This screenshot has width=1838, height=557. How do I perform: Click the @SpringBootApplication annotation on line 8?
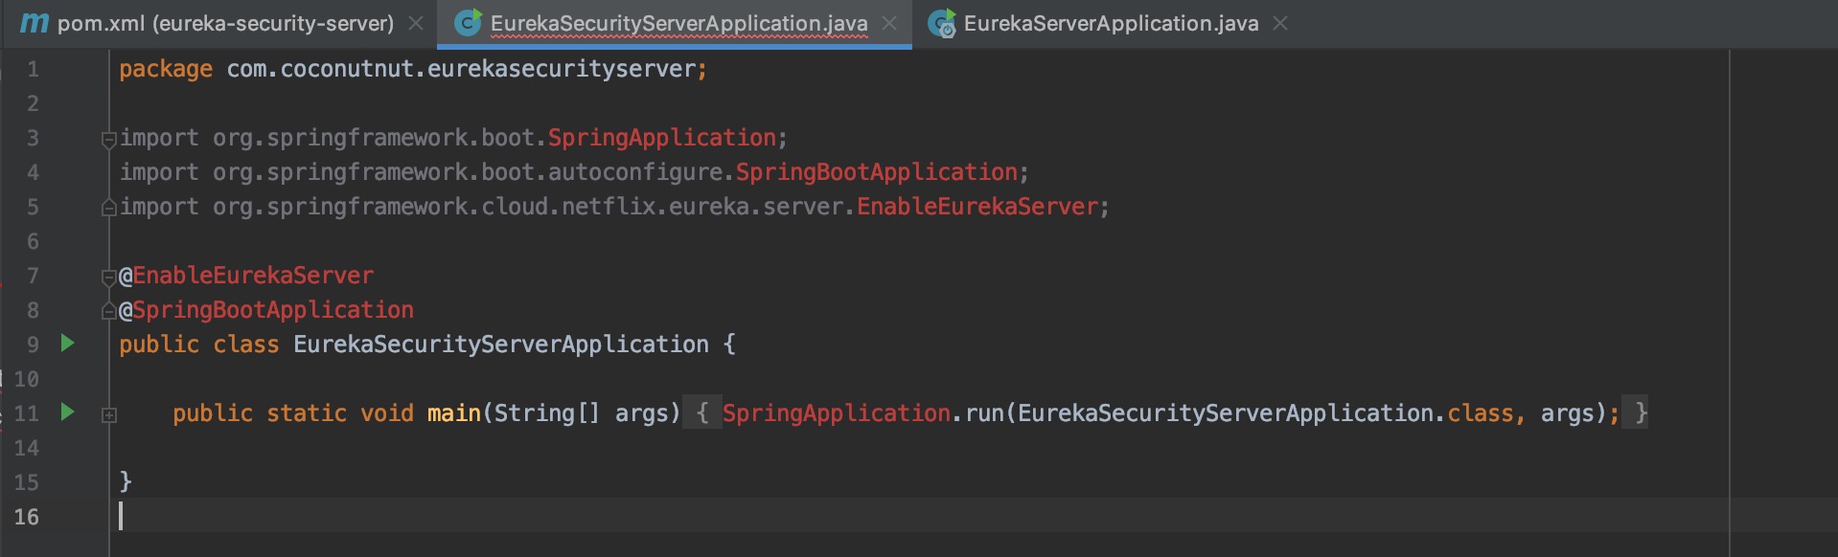(272, 310)
